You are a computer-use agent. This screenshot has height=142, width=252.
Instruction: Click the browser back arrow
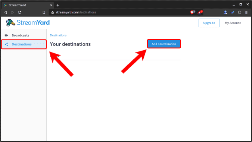point(6,12)
